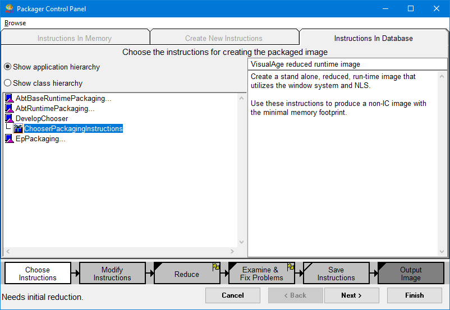
Task: Select Show application hierarchy radio button
Action: pos(8,67)
